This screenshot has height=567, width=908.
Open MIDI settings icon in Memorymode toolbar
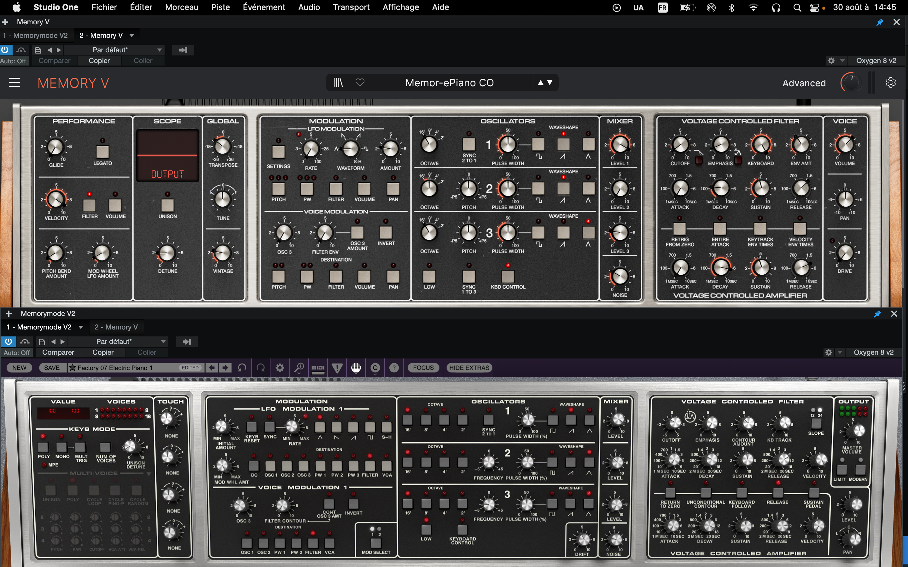[318, 368]
